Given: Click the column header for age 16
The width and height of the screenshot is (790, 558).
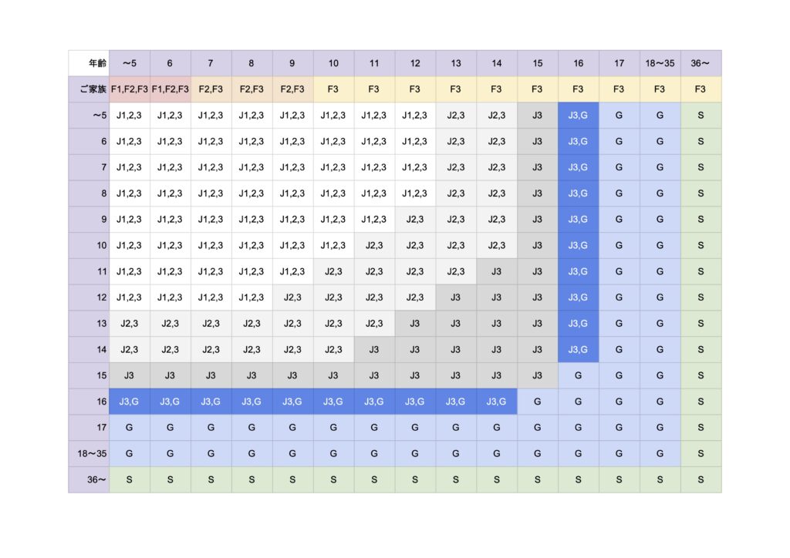Looking at the screenshot, I should [x=579, y=63].
